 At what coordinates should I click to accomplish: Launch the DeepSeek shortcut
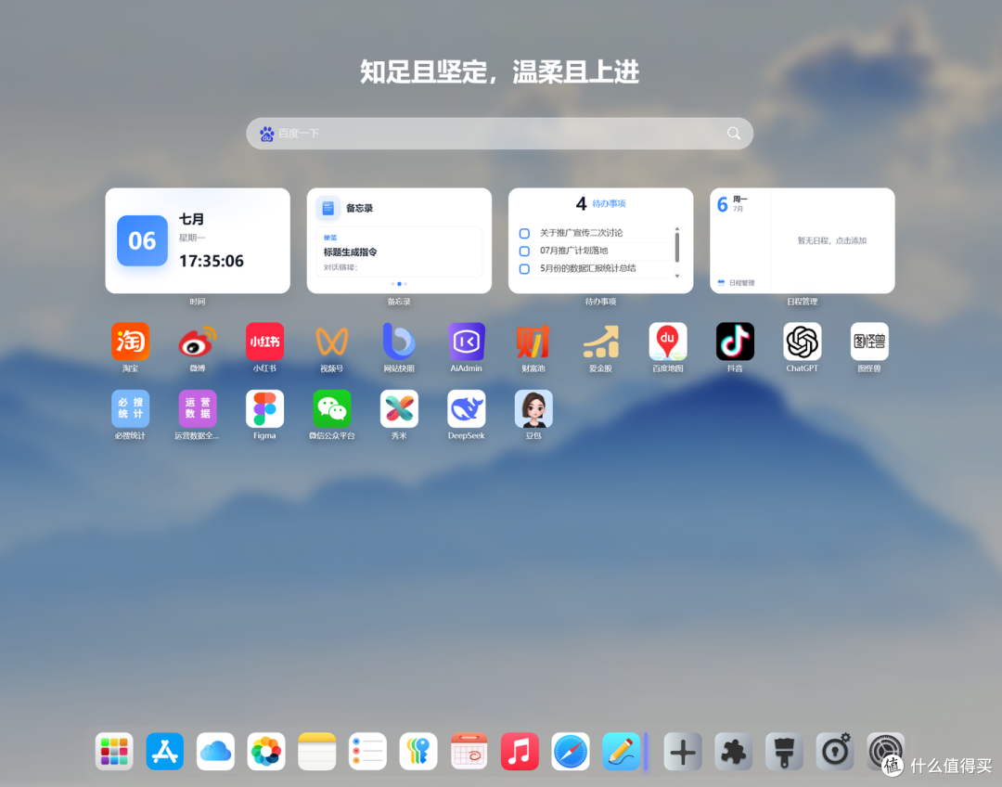click(467, 408)
